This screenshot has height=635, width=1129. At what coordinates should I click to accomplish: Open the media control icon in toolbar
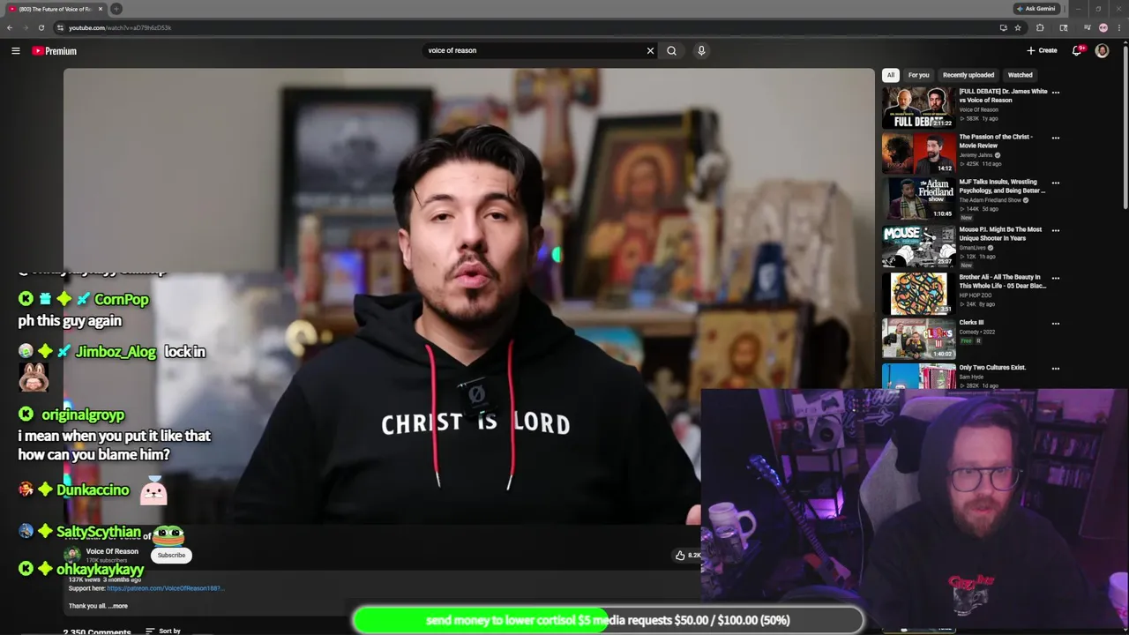coord(1087,27)
